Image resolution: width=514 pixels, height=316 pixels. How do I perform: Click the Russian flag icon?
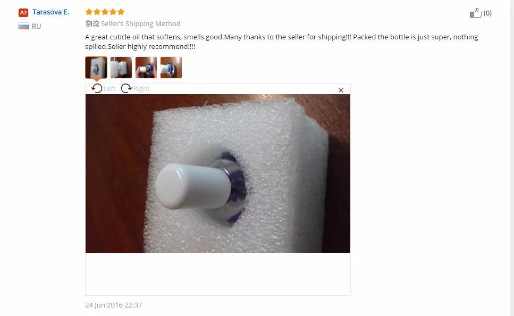pos(23,26)
